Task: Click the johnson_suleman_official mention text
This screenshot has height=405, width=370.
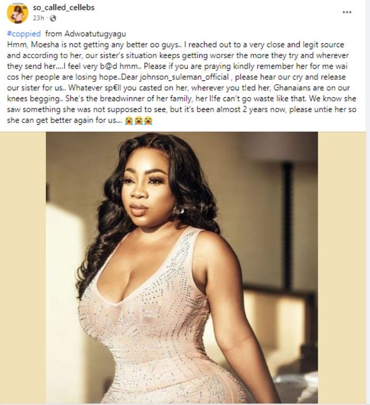Action: [184, 77]
